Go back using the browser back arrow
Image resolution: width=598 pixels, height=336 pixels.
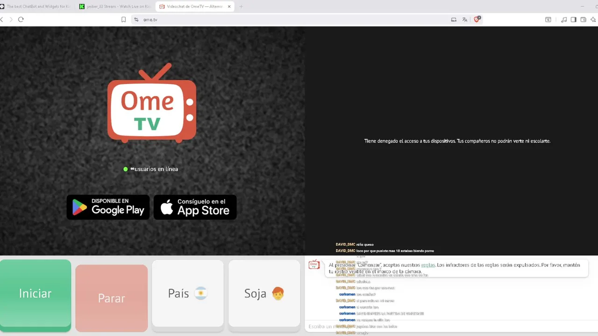pos(2,20)
